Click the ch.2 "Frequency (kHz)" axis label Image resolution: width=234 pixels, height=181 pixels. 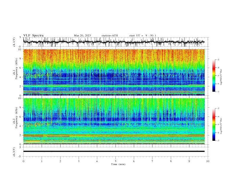pos(16,117)
